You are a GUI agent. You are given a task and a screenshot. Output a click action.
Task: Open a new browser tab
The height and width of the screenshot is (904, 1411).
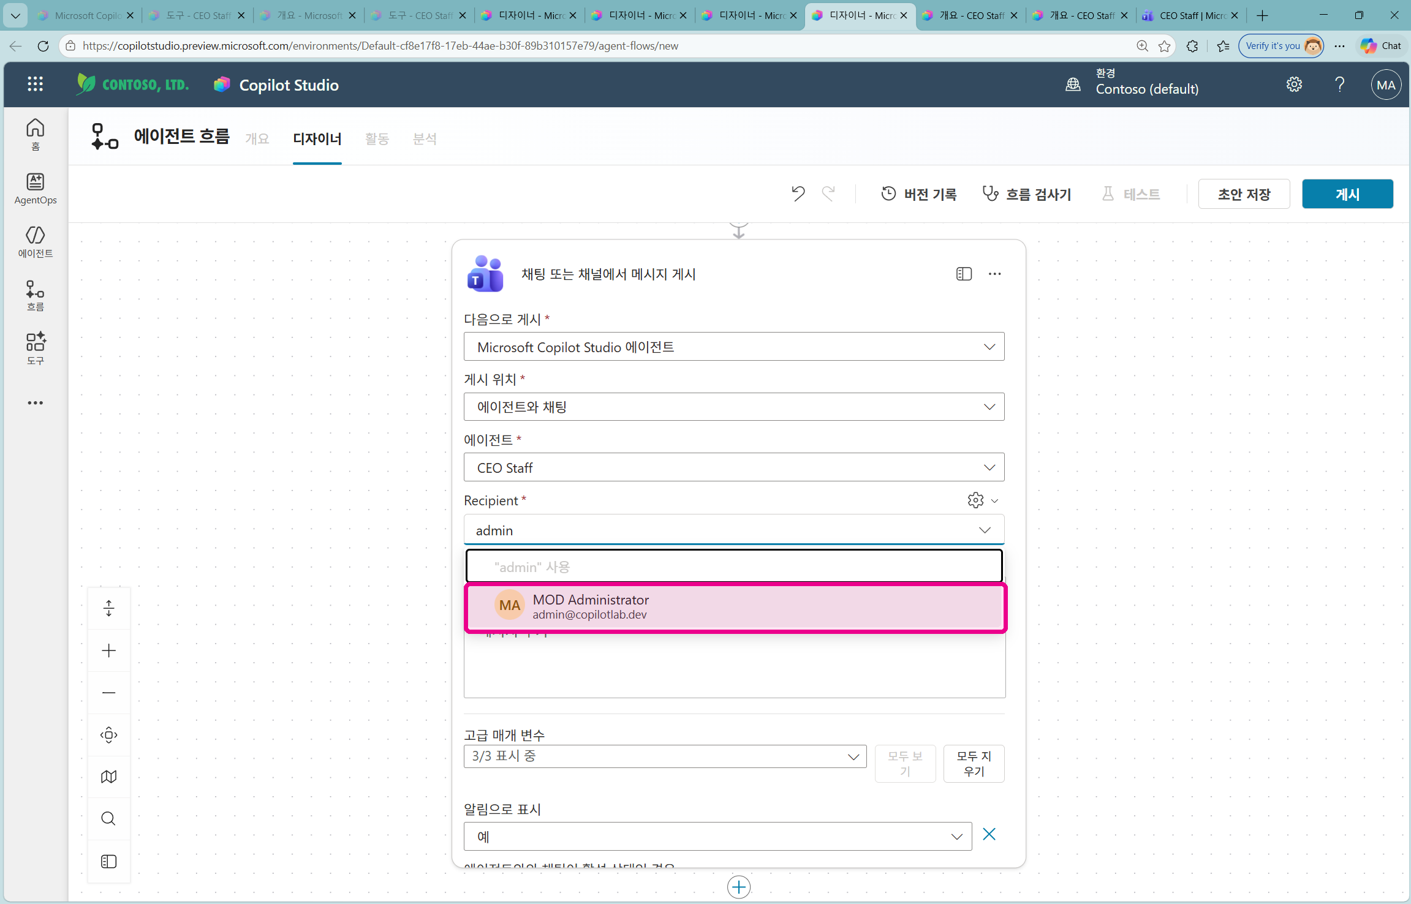[1263, 15]
